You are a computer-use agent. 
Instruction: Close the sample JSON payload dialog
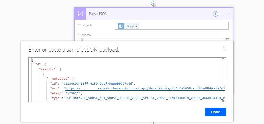click(x=226, y=49)
